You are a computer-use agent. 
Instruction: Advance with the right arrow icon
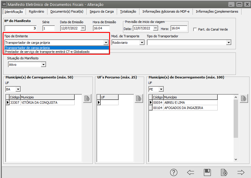coord(241,172)
